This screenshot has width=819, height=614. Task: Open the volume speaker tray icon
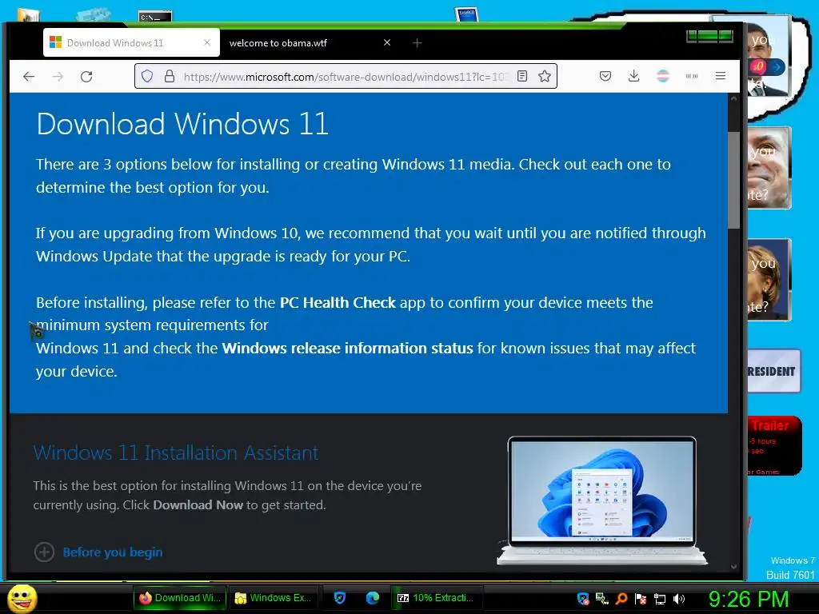pyautogui.click(x=678, y=599)
